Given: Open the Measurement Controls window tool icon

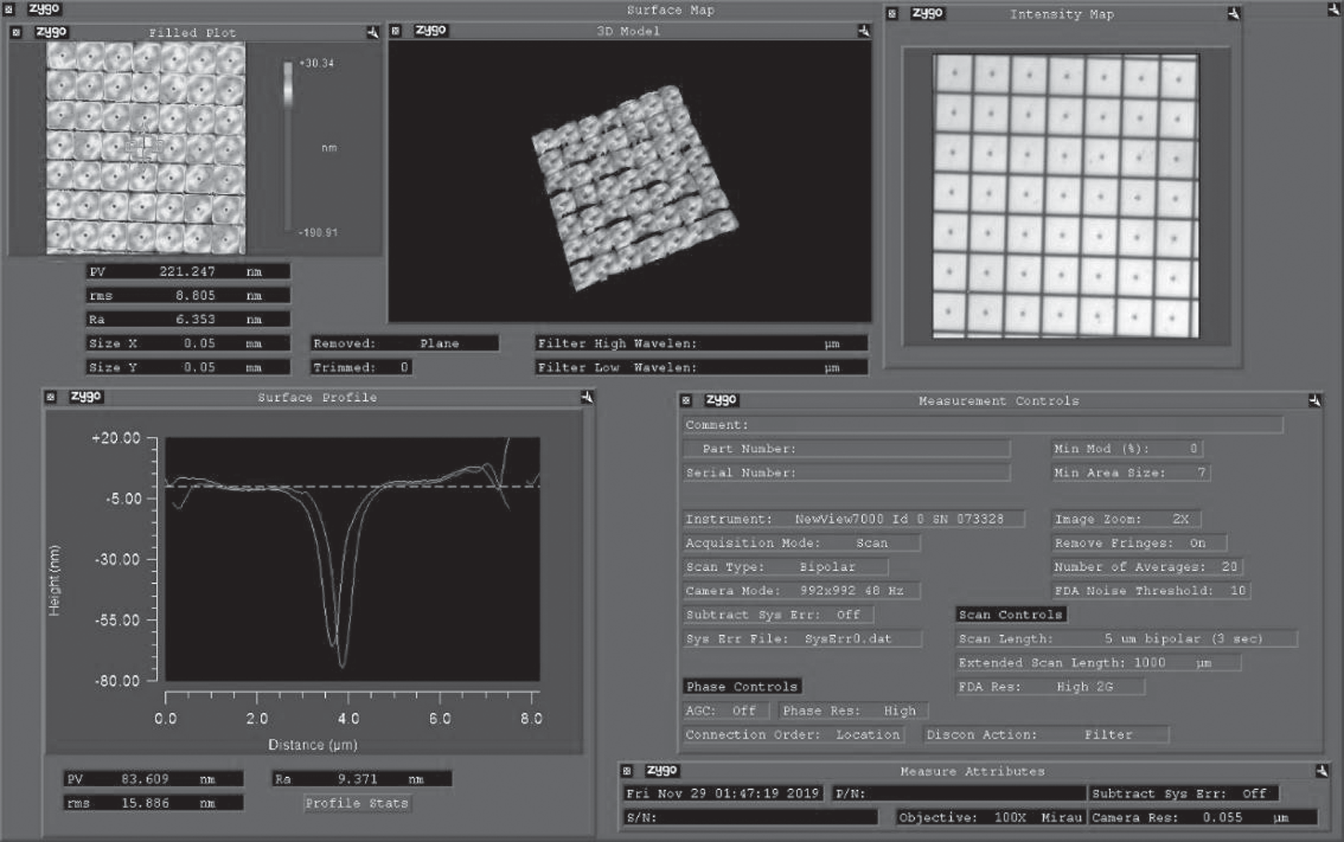Looking at the screenshot, I should click(x=1314, y=400).
